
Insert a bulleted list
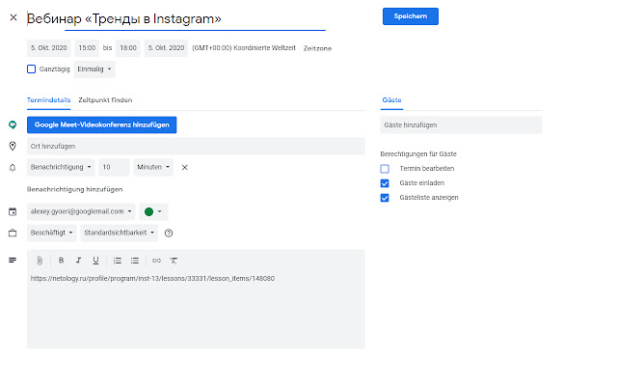135,261
